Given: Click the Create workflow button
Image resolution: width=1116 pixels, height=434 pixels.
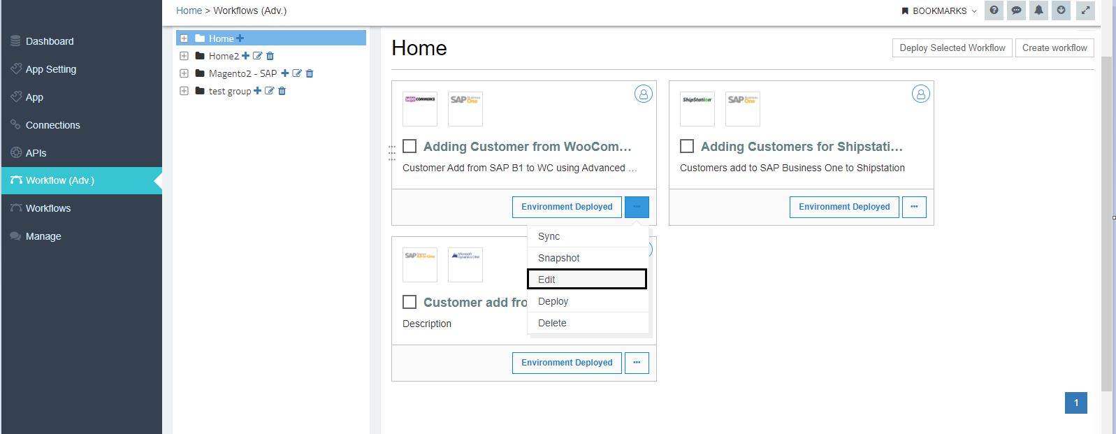Looking at the screenshot, I should (1054, 48).
